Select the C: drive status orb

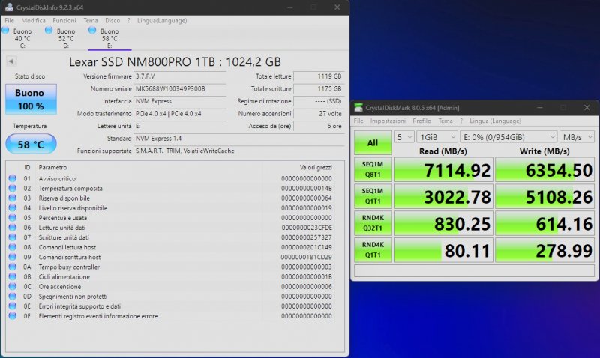(6, 31)
